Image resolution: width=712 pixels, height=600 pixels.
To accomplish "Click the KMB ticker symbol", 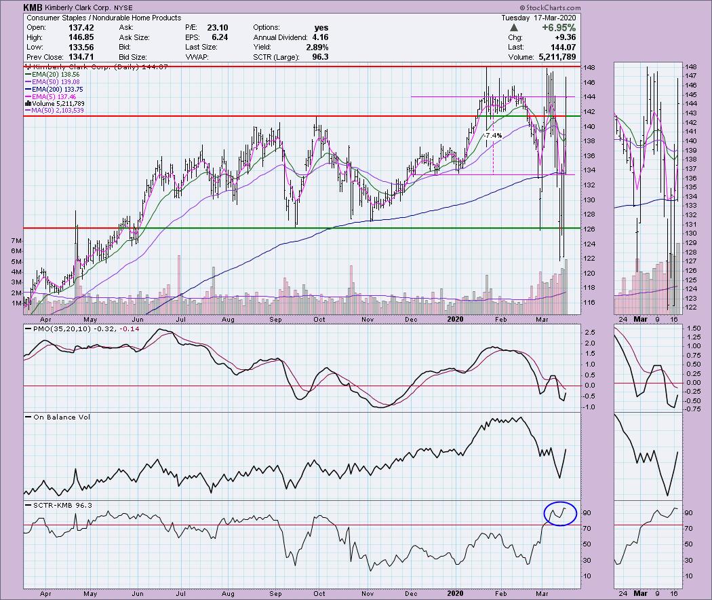I will click(33, 7).
